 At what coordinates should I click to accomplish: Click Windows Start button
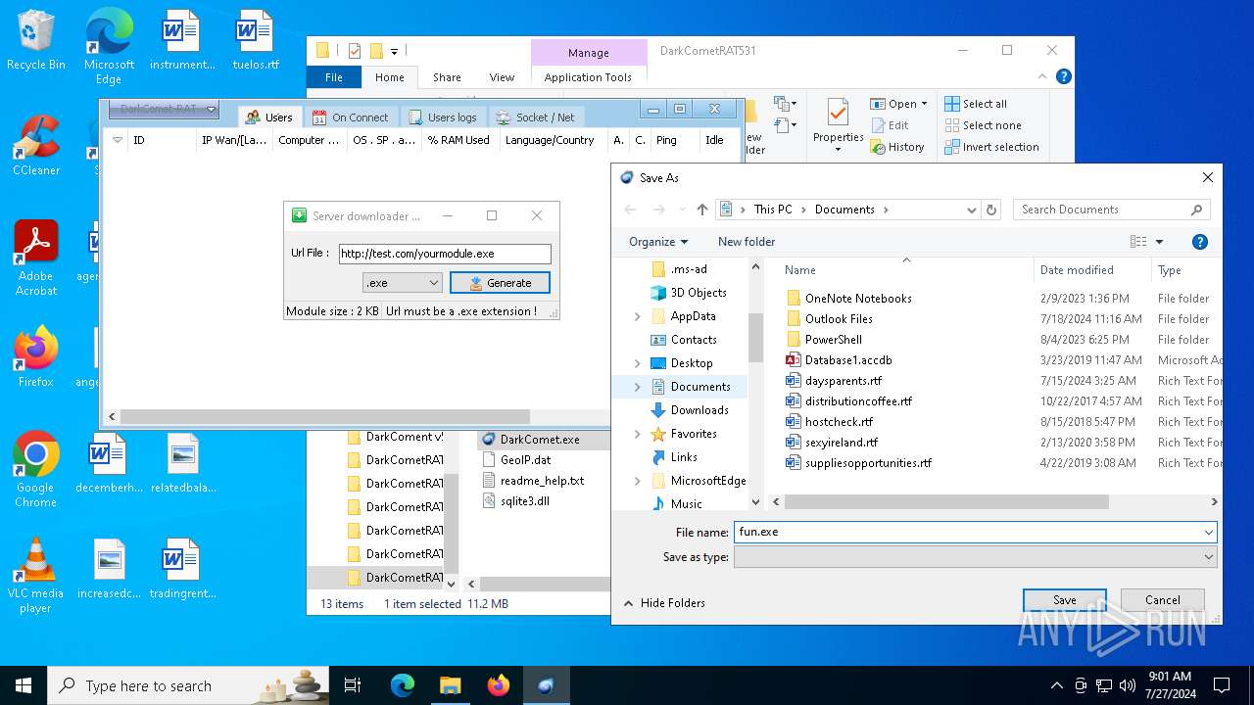pyautogui.click(x=24, y=685)
